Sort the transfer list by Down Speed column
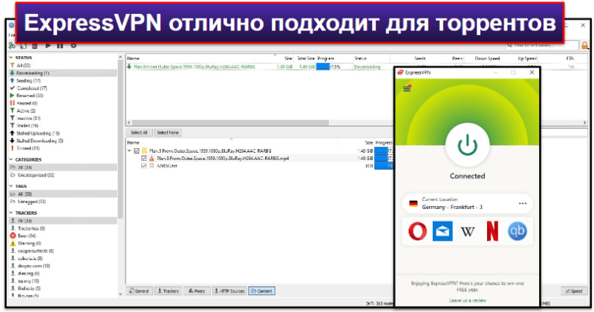Screen dimensions: 594x312 tap(487, 59)
